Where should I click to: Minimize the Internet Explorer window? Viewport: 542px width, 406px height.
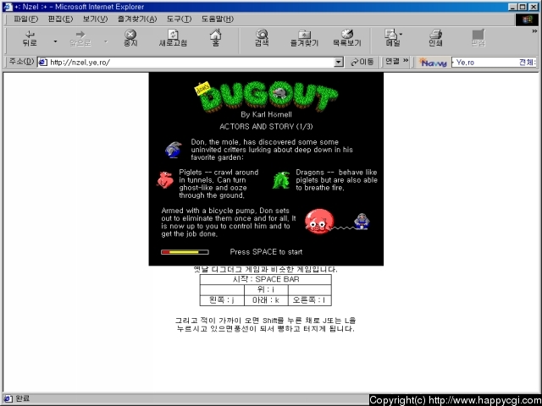point(512,7)
